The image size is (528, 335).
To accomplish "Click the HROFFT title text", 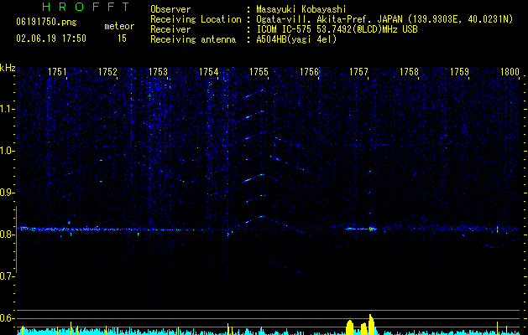I will [86, 7].
